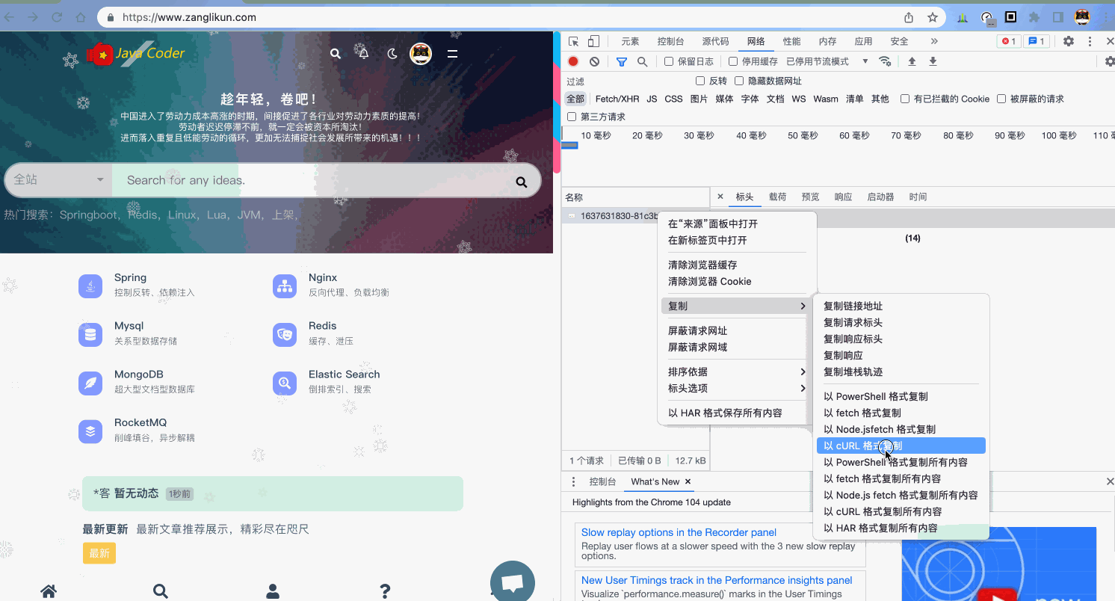Switch to the 控制台 DevTools tab
The width and height of the screenshot is (1115, 601).
tap(670, 42)
